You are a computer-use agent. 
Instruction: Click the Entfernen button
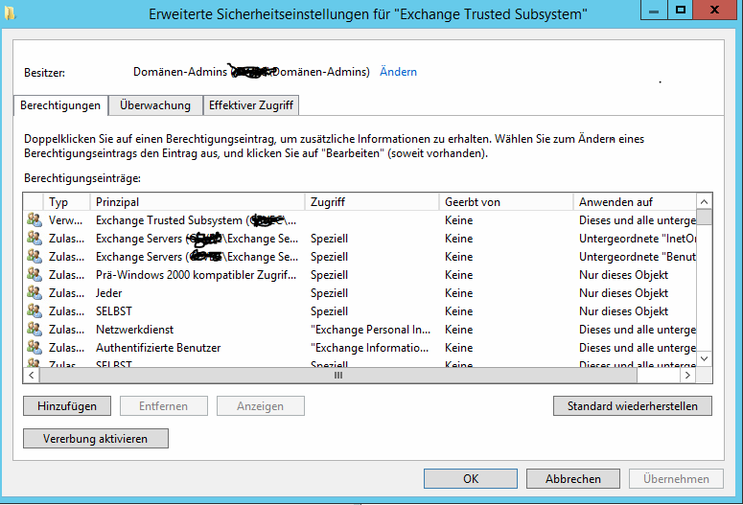click(164, 406)
